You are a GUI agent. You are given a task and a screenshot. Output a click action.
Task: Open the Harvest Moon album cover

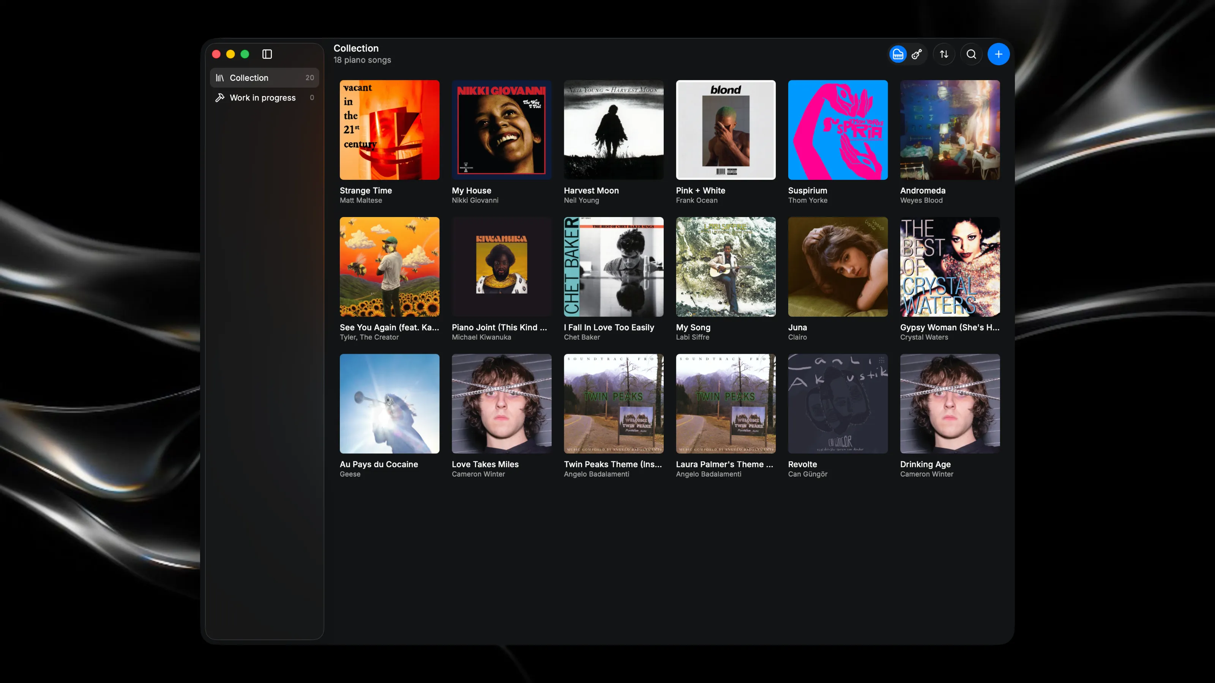[614, 130]
